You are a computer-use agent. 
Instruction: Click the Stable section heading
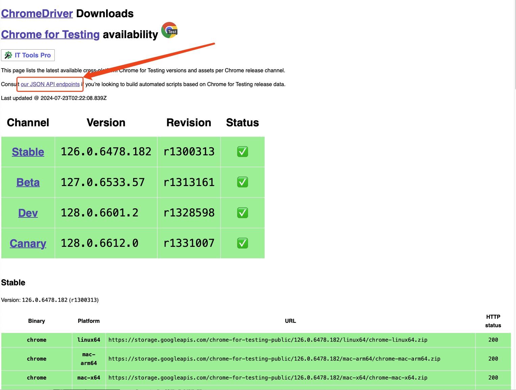13,283
